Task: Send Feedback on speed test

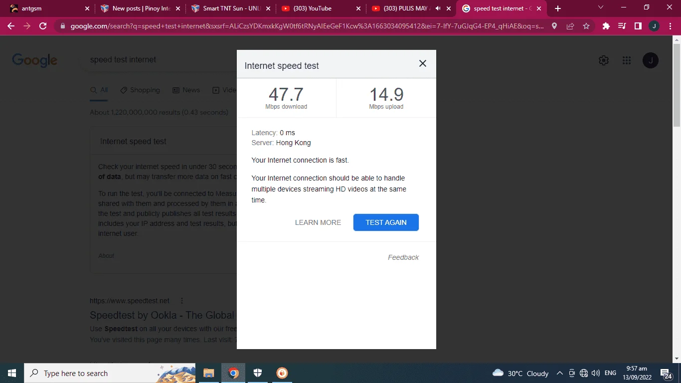Action: click(403, 257)
